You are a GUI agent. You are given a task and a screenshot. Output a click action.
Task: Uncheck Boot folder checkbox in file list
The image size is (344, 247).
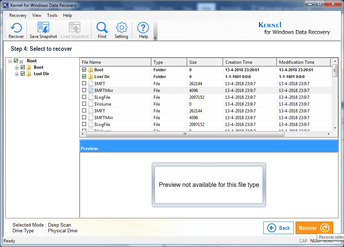tap(84, 70)
